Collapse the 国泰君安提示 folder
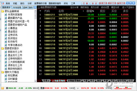137x91 pixels. pyautogui.click(x=3, y=48)
